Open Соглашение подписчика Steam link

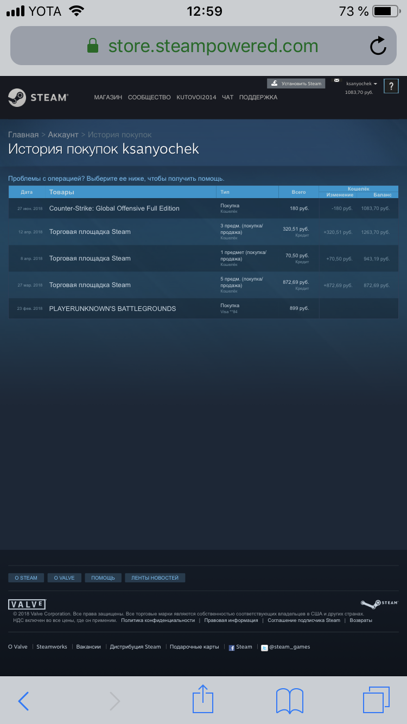[304, 620]
